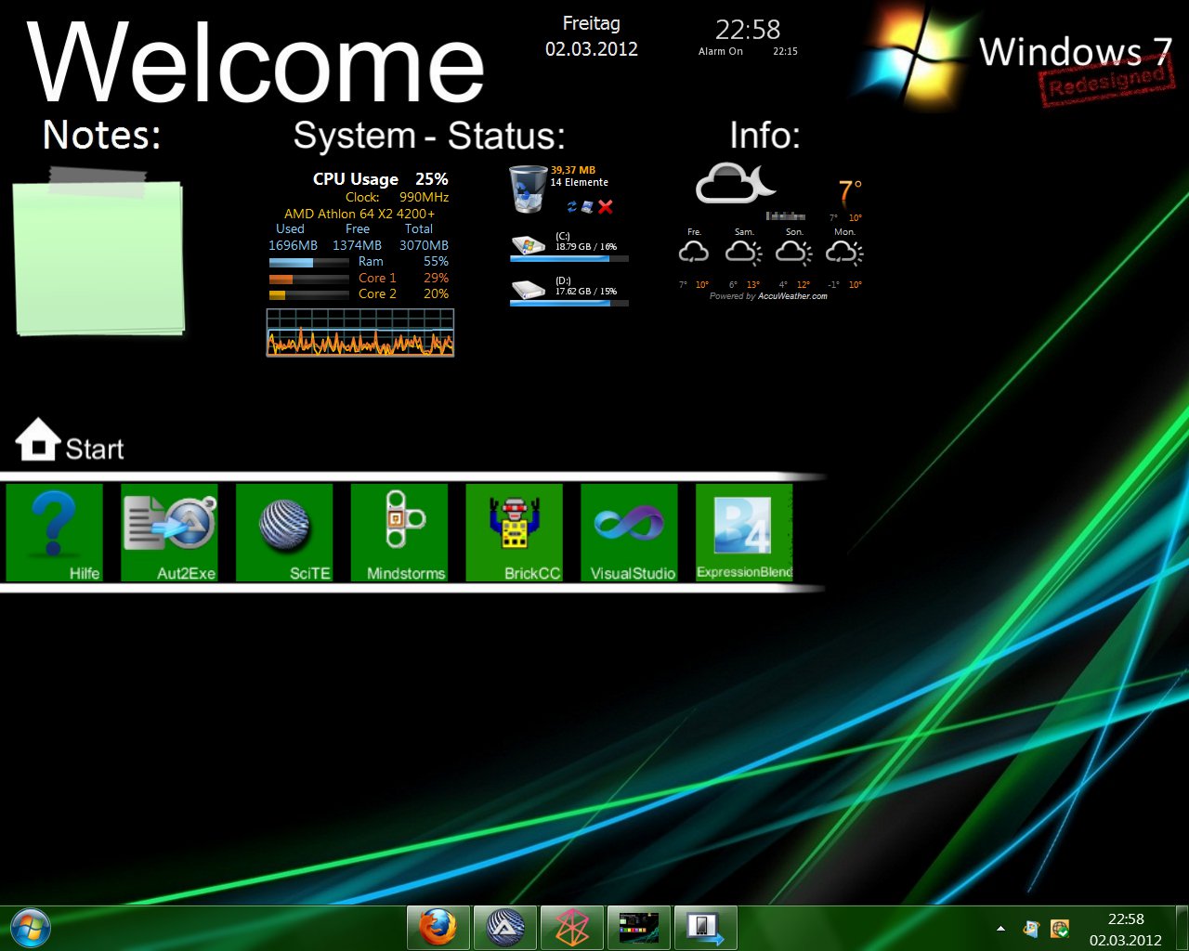Launch the Aut2Exe converter tile
Image resolution: width=1189 pixels, height=951 pixels.
(169, 532)
